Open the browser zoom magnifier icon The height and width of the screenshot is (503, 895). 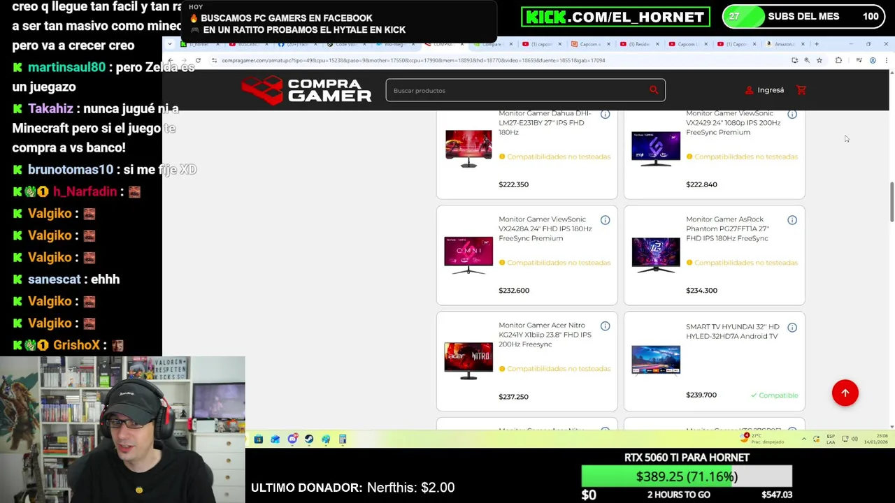[x=807, y=60]
